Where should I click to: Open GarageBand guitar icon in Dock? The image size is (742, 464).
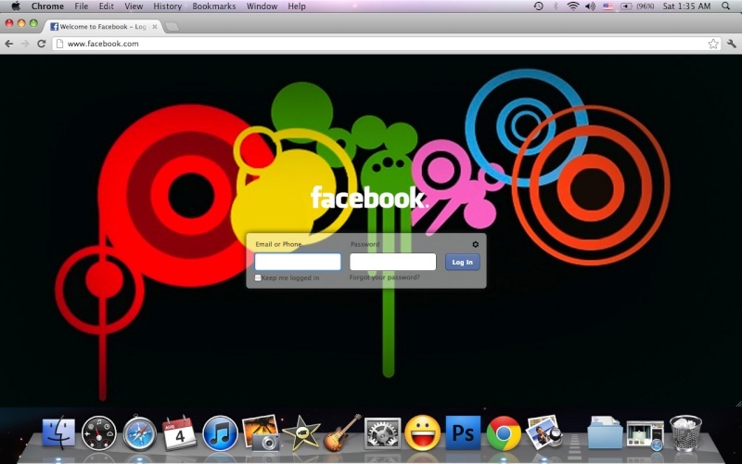tap(341, 432)
